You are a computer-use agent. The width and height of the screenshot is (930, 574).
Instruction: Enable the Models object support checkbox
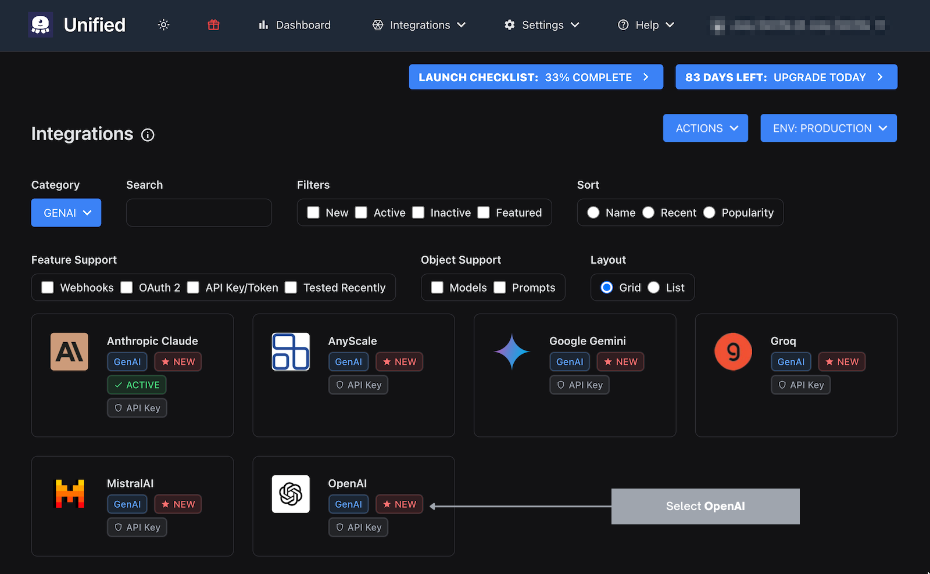tap(438, 287)
